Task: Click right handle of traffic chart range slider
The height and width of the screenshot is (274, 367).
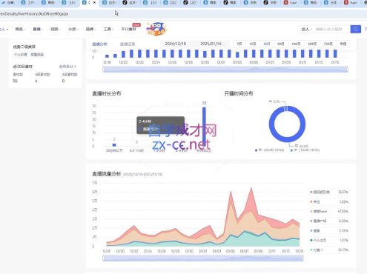Action: tap(302, 258)
